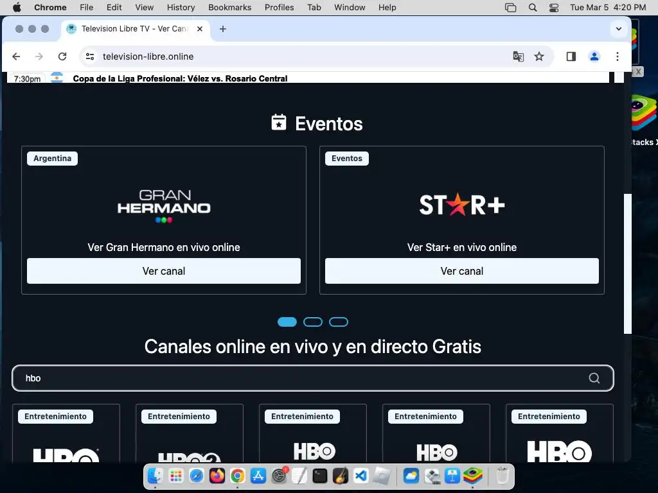Screen dimensions: 658x493
Task: Open the View menu
Action: pos(145,8)
